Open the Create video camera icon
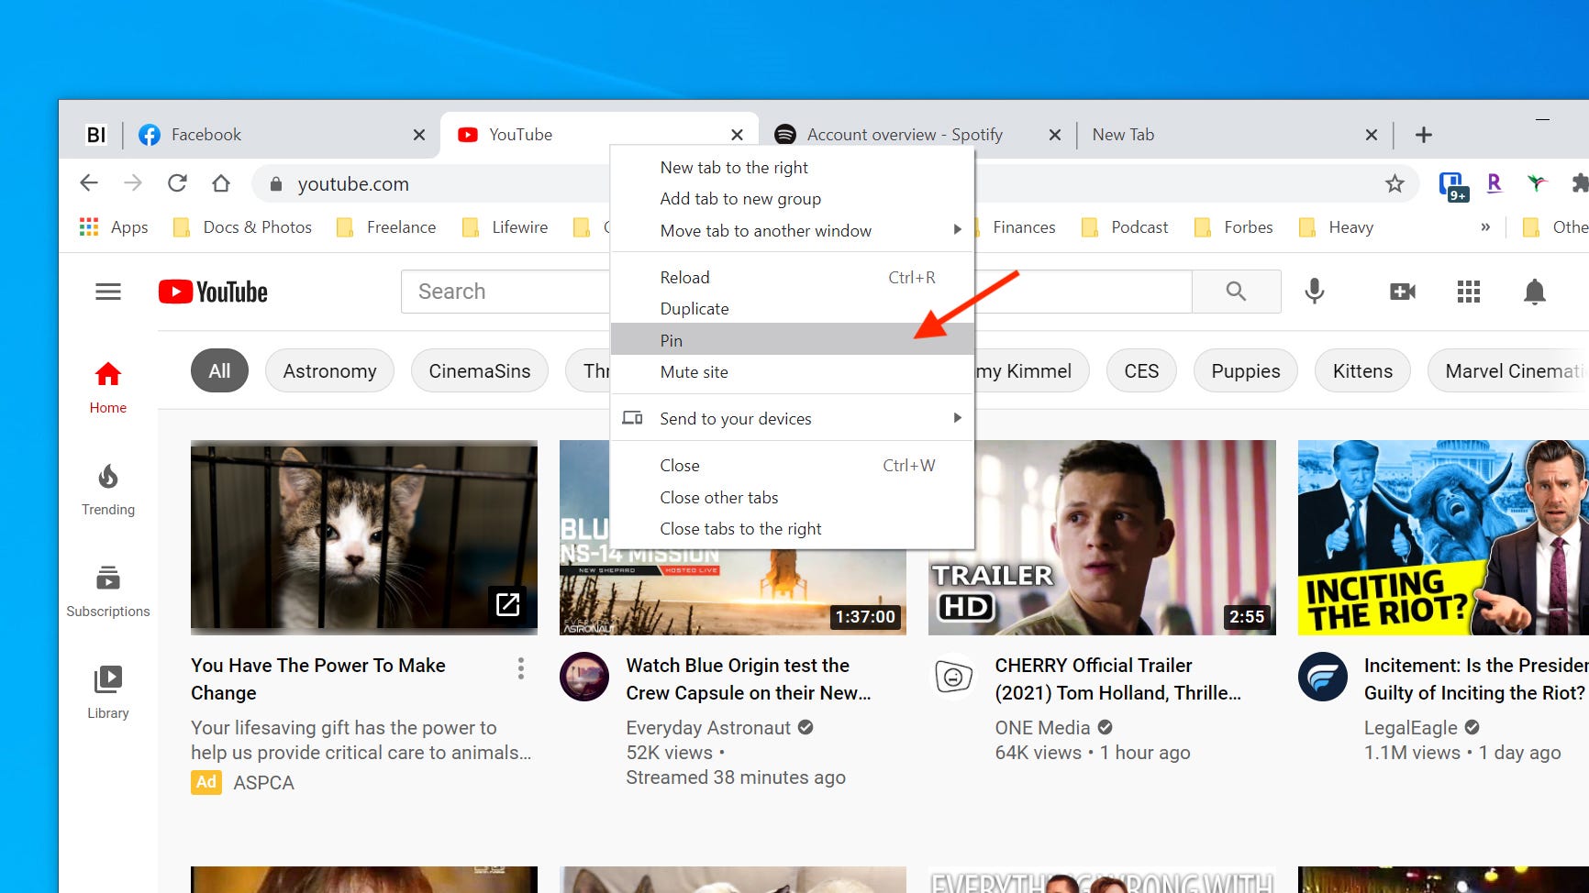Screen dimensions: 1589x893 [1403, 292]
